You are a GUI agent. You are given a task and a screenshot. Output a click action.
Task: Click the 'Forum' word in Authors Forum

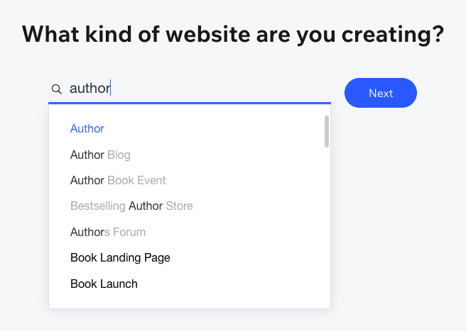[x=129, y=232]
